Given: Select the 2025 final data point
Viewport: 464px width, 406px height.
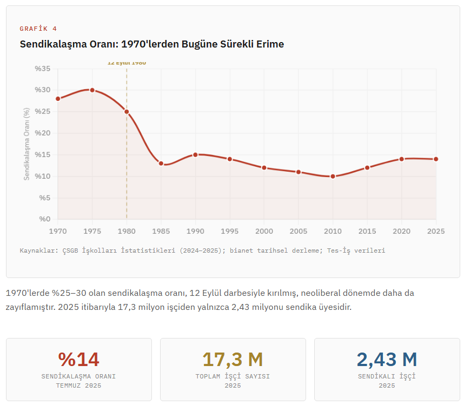Looking at the screenshot, I should [436, 159].
